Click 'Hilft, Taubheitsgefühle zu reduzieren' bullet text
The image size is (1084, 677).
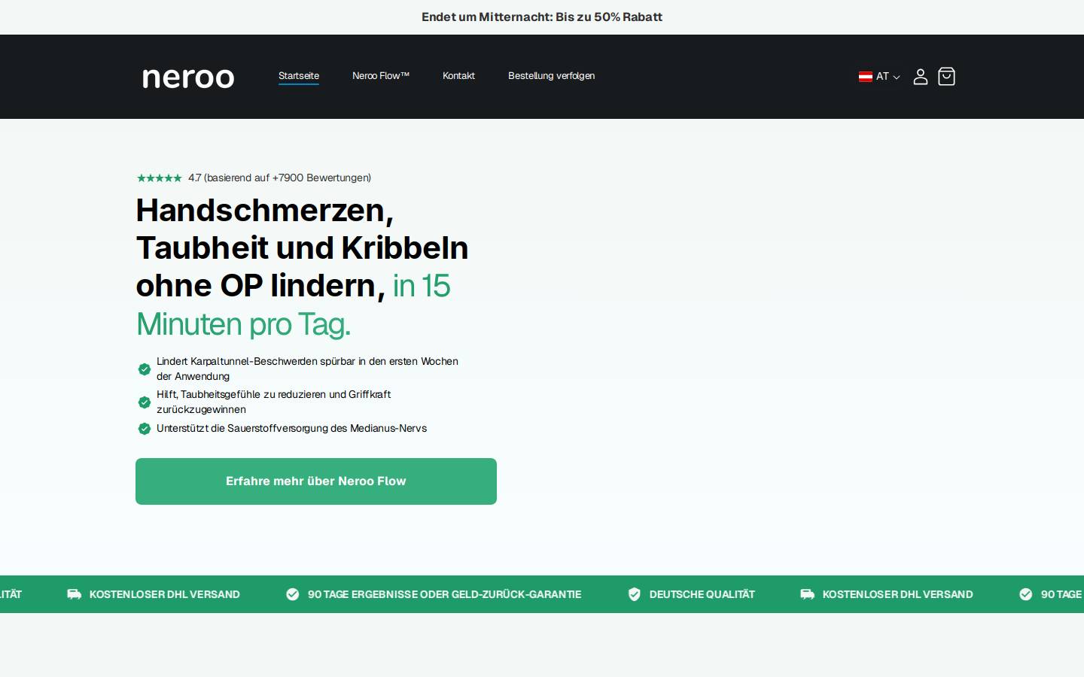point(273,402)
